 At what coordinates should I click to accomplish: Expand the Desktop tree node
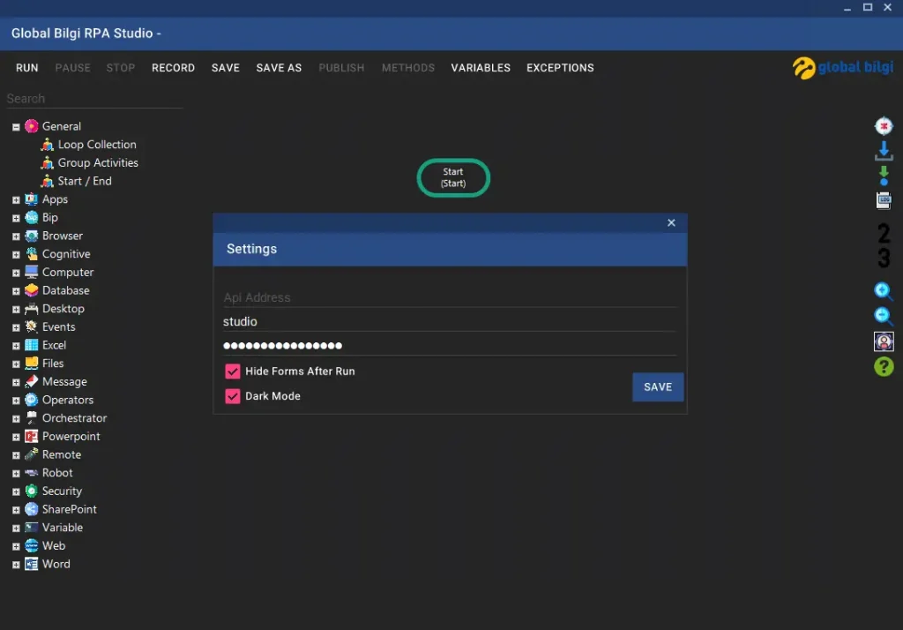point(16,310)
